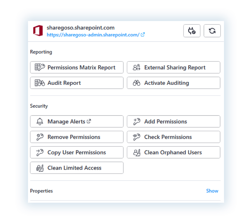
Task: Click Check Permissions button
Action: (x=173, y=137)
